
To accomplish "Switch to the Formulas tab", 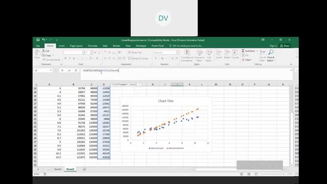I will click(x=92, y=46).
